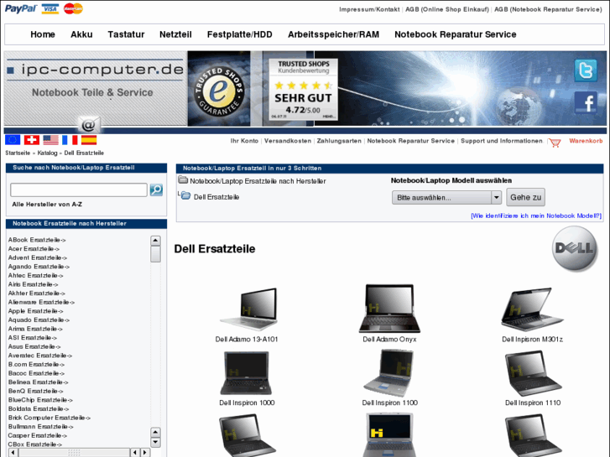Click manufacturer list scroll down arrow
This screenshot has width=610, height=457.
(x=155, y=442)
